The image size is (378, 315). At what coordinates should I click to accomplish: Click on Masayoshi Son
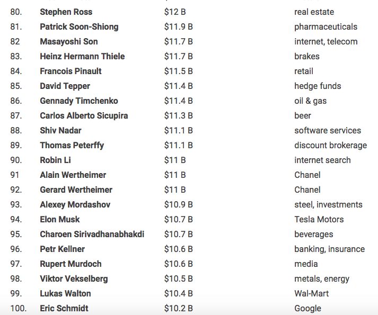coord(69,41)
